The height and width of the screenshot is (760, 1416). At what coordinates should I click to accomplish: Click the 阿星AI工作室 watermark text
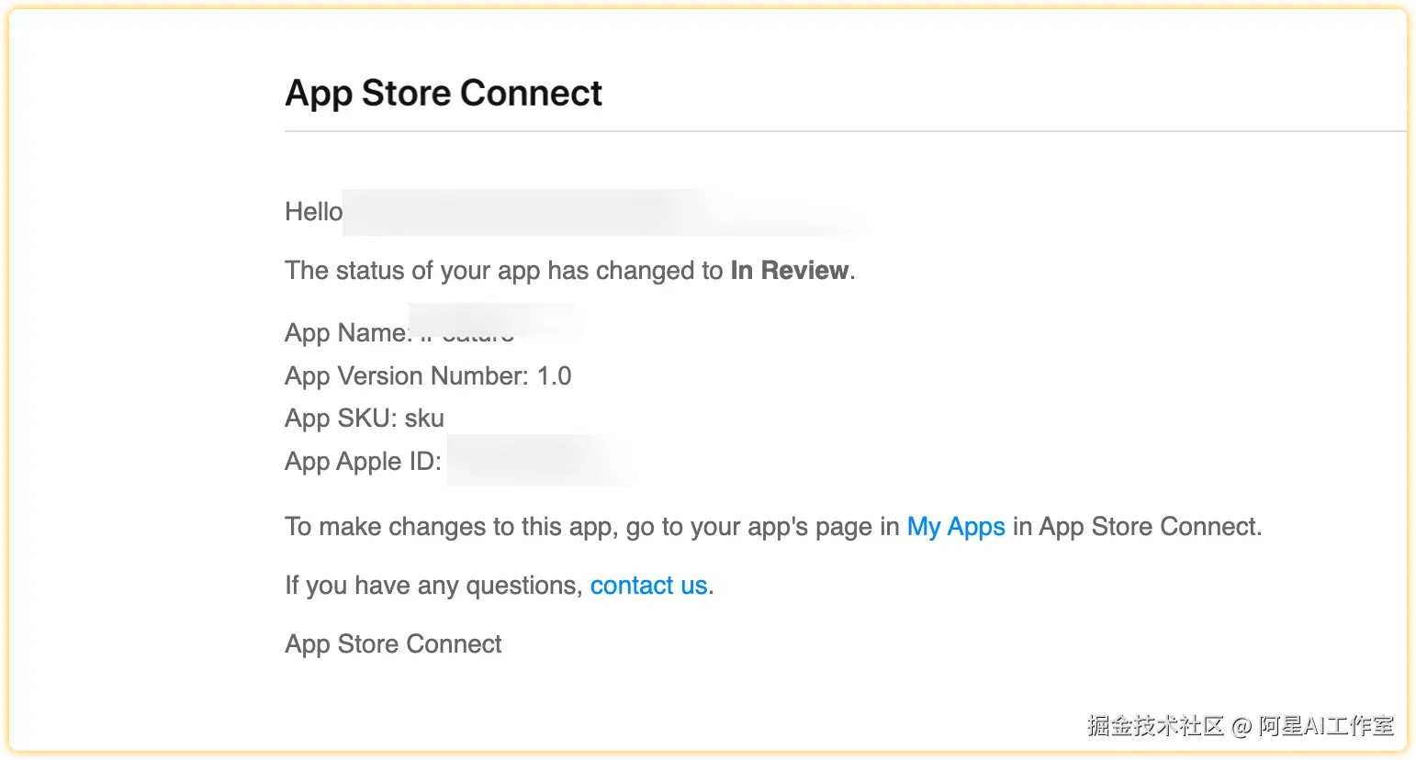tap(1325, 726)
